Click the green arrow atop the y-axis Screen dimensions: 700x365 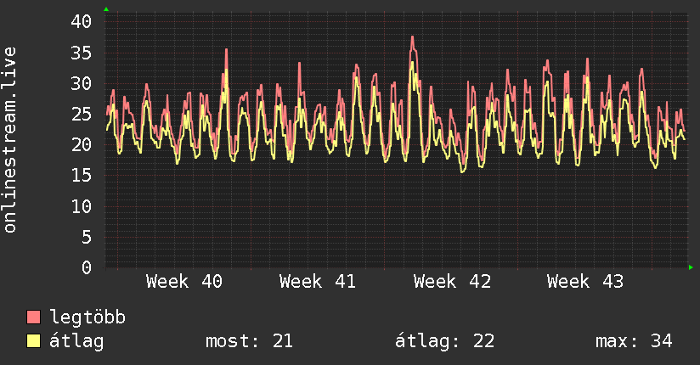coord(105,9)
